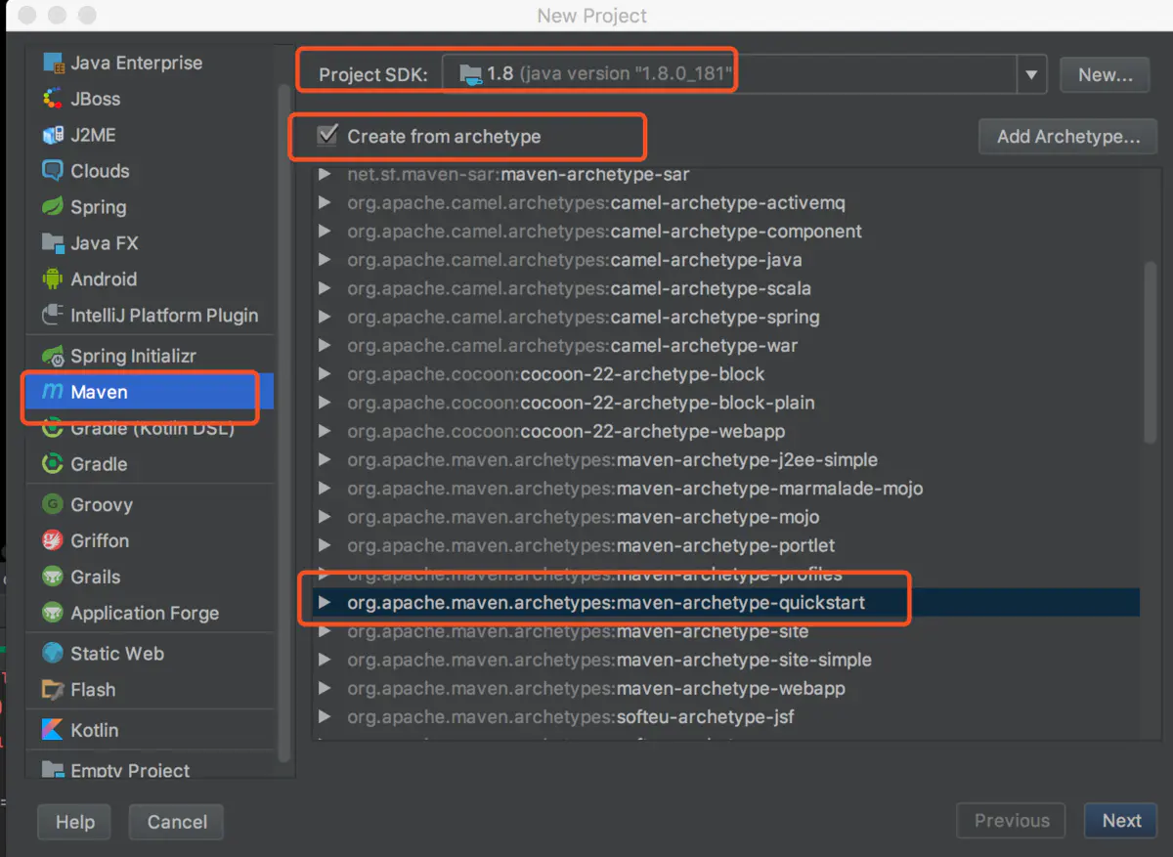Click the Spring leaf icon
The image size is (1173, 857).
pos(53,207)
